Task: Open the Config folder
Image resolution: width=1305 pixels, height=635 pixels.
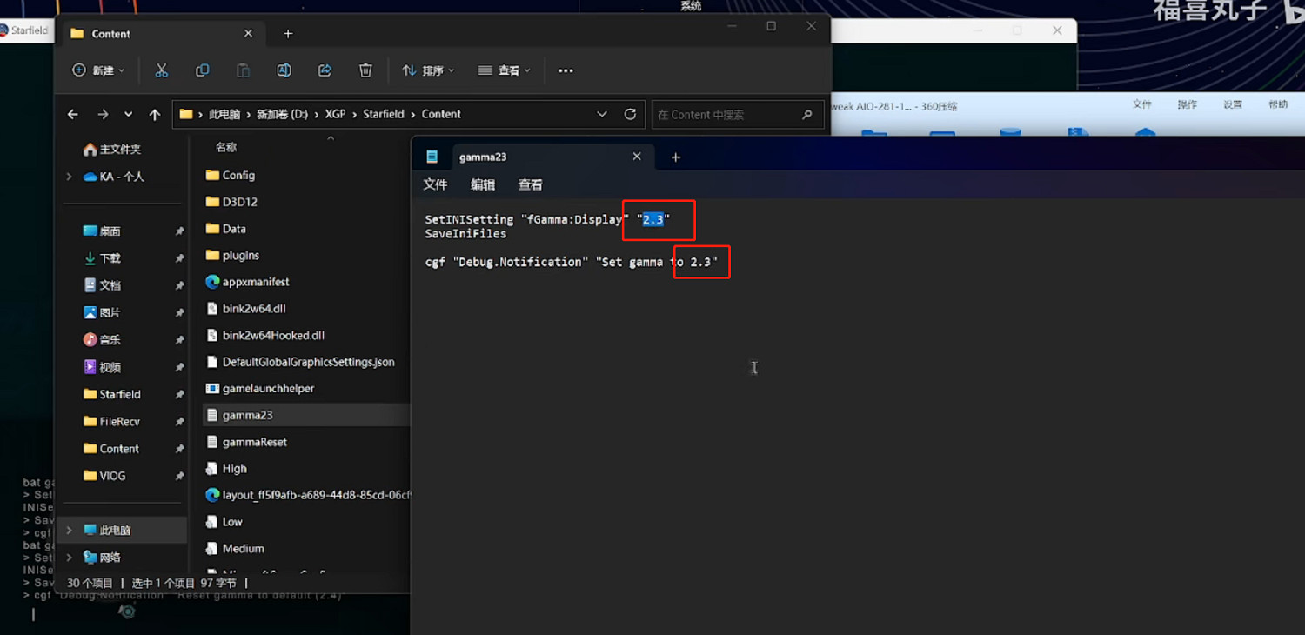Action: coord(238,175)
